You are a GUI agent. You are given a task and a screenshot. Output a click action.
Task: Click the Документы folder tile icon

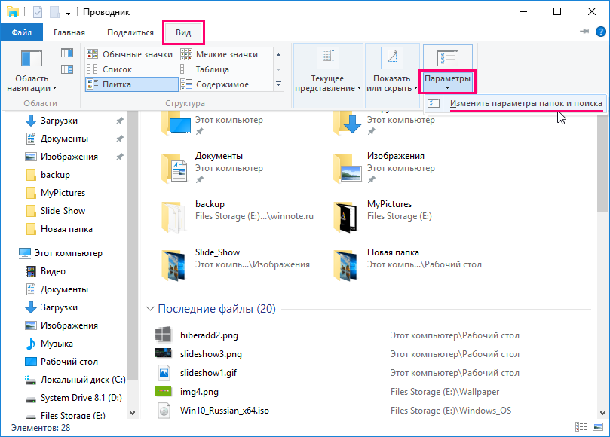(x=174, y=167)
